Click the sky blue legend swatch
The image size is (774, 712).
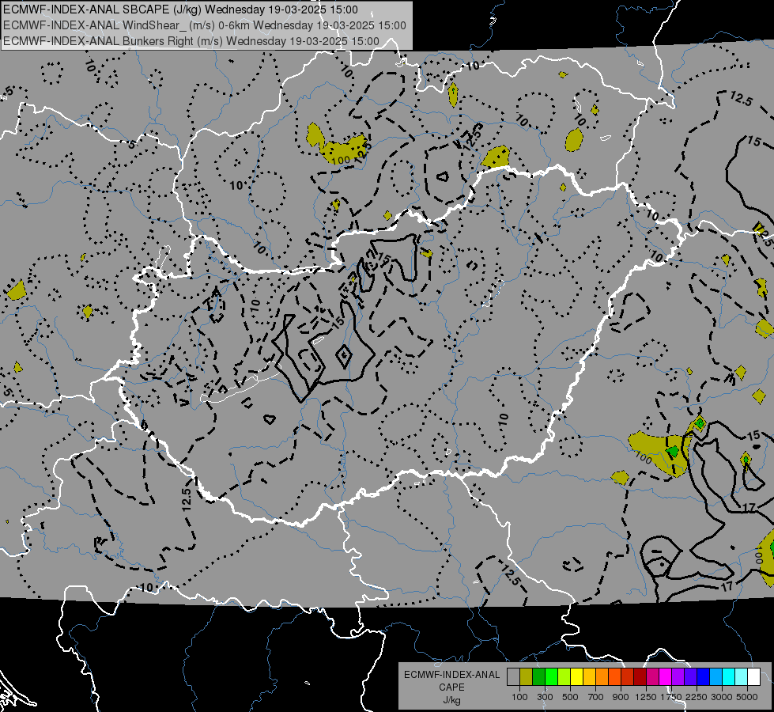pos(715,677)
